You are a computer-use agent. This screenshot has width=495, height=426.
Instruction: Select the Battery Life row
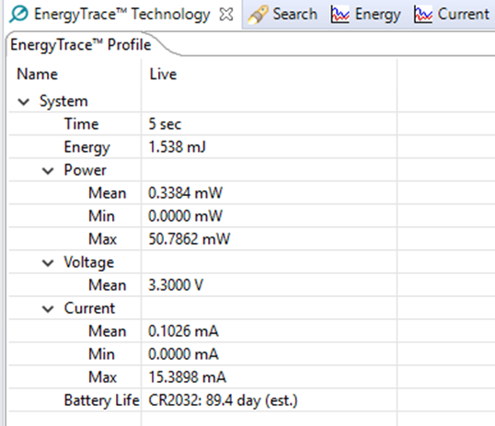point(101,400)
